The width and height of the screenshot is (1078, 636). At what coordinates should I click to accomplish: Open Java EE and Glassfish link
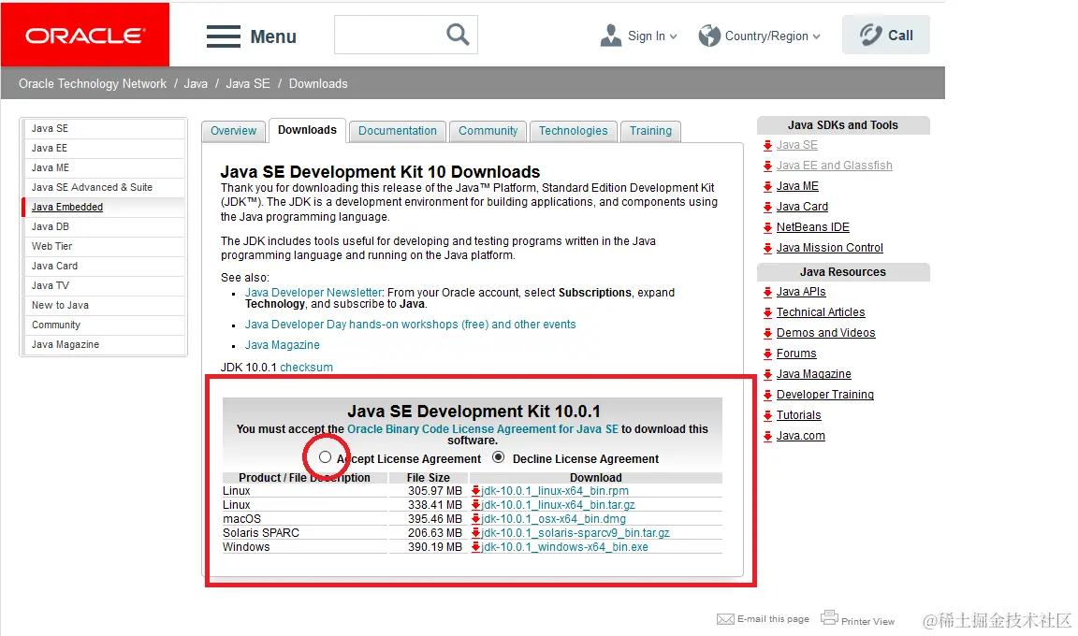(x=834, y=166)
